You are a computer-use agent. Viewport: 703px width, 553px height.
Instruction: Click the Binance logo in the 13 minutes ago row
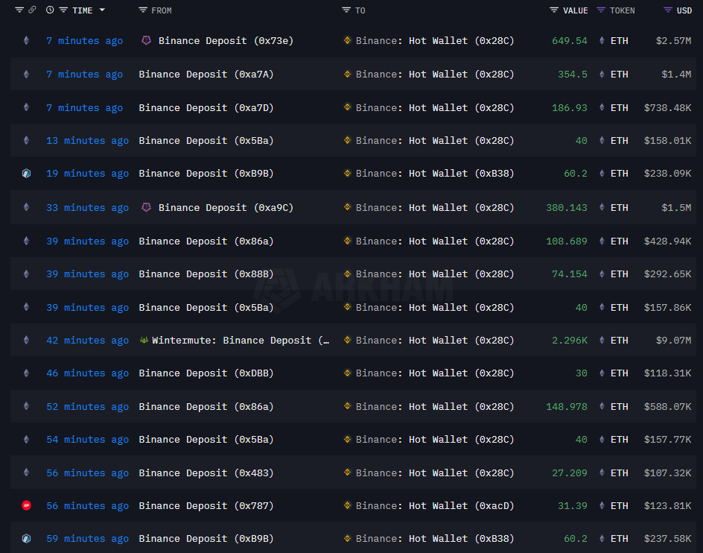[x=347, y=140]
